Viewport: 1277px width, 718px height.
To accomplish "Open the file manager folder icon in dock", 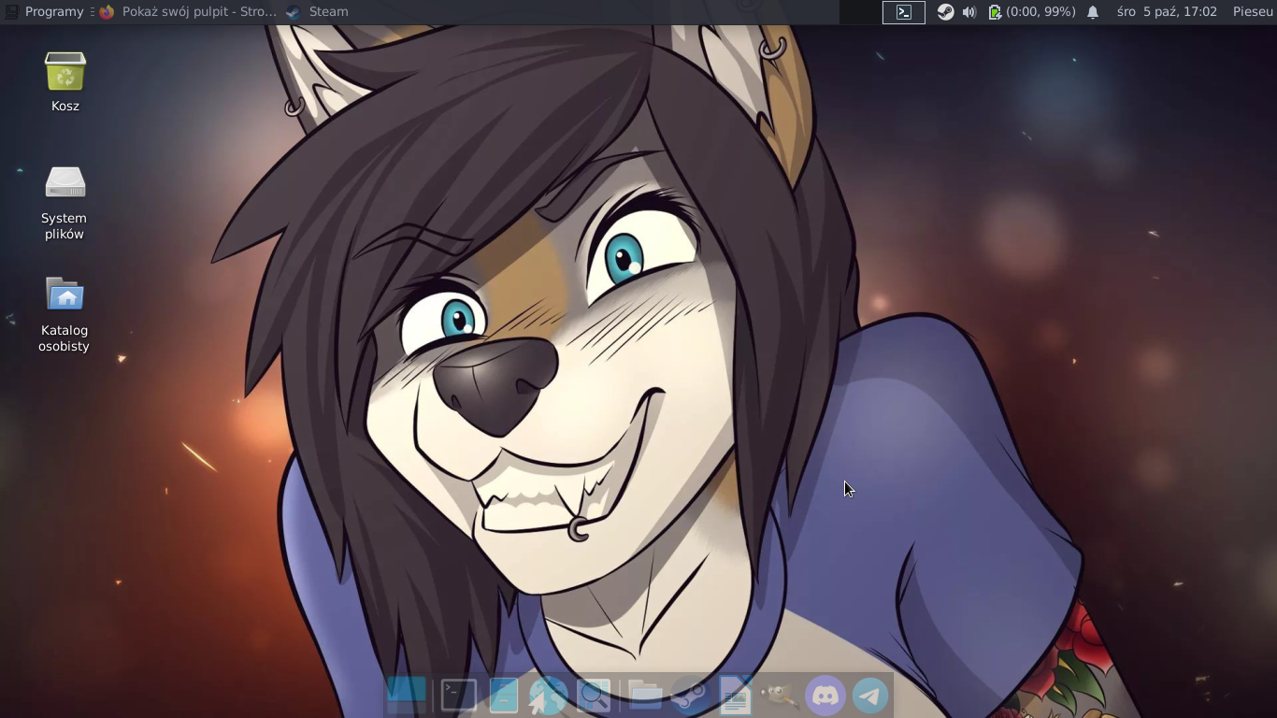I will click(x=644, y=696).
